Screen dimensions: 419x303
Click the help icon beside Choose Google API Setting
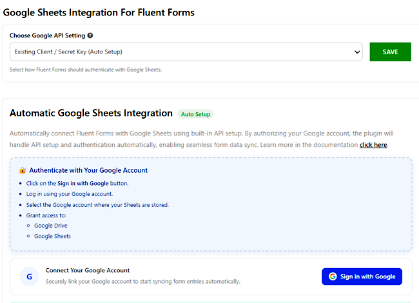tap(90, 35)
